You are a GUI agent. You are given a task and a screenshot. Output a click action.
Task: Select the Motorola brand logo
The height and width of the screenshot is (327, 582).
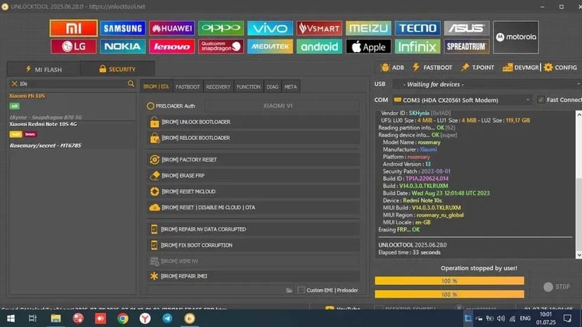point(516,37)
